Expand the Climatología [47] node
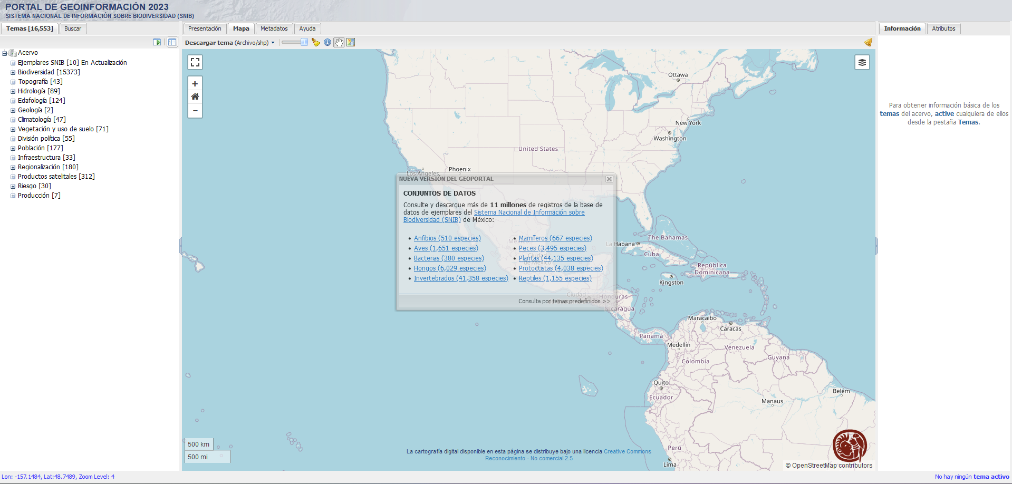Viewport: 1012px width, 484px height. click(13, 120)
